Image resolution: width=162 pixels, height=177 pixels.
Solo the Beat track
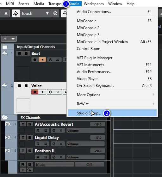[26, 53]
